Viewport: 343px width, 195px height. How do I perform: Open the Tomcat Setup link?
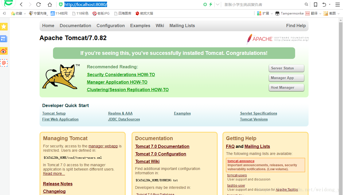coord(54,113)
